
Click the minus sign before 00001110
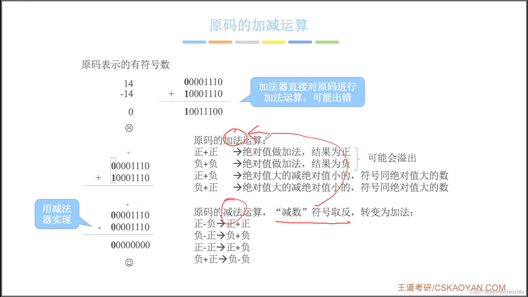point(99,228)
